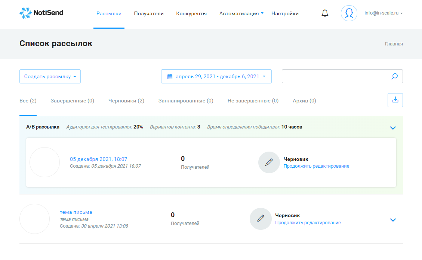Open the тема письма mailing link
Image resolution: width=422 pixels, height=260 pixels.
coord(76,212)
